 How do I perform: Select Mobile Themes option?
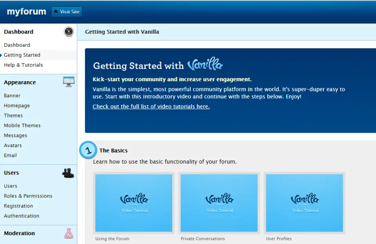tap(22, 125)
